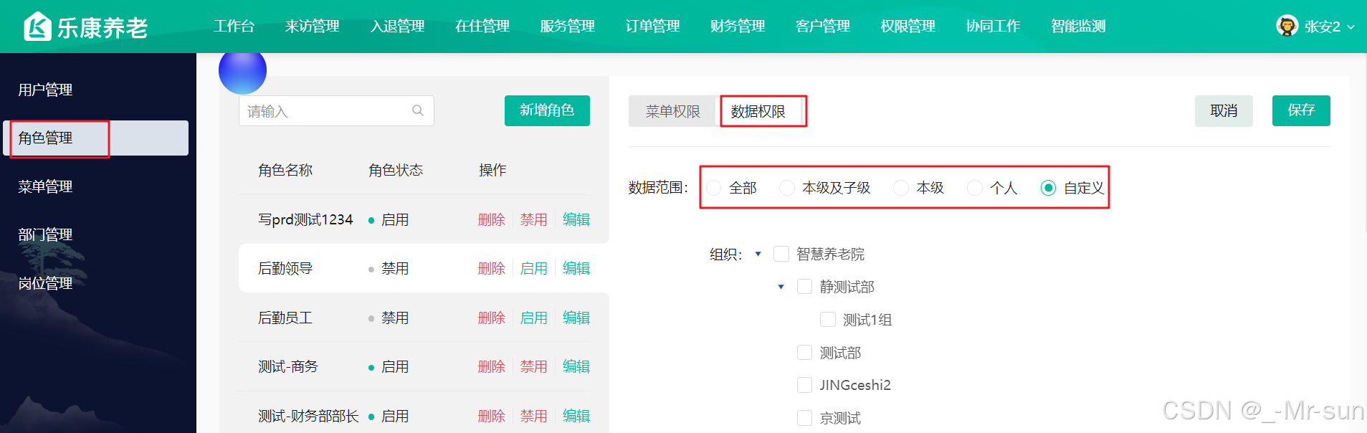1367x433 pixels.
Task: Select the 本级及子级 radio option
Action: pos(787,188)
